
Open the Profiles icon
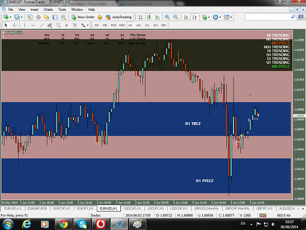(17, 17)
